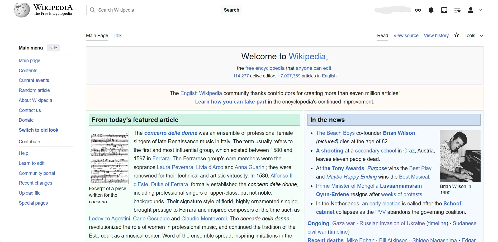
Task: Click the Appearance glasses icon
Action: (x=418, y=10)
